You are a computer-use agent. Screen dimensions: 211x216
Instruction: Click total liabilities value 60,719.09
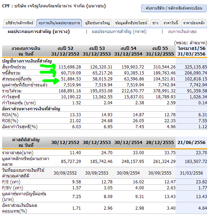[x=71, y=73]
